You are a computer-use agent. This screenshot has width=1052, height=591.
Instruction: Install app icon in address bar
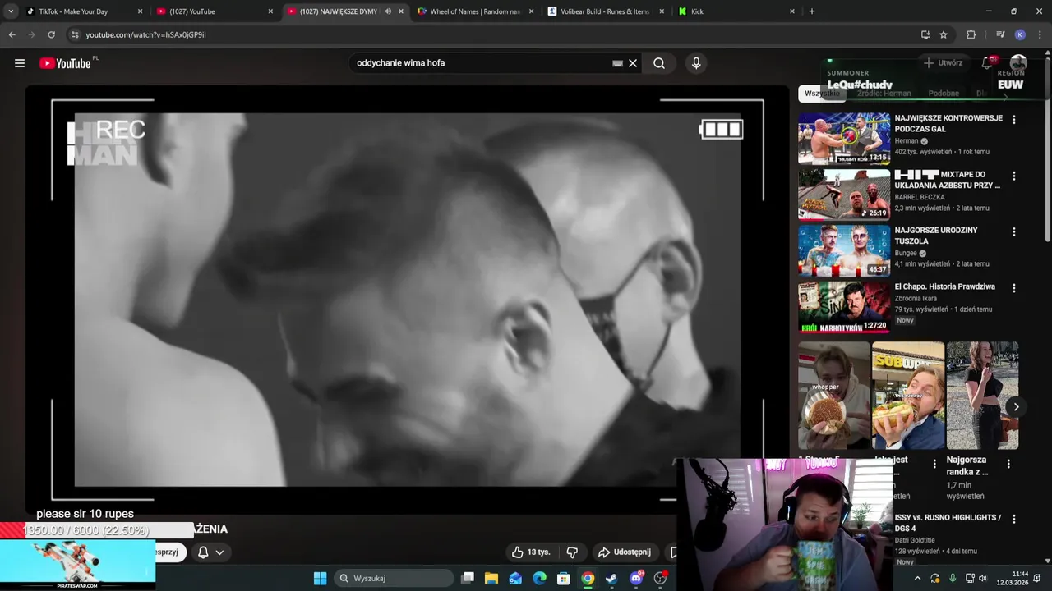[925, 34]
